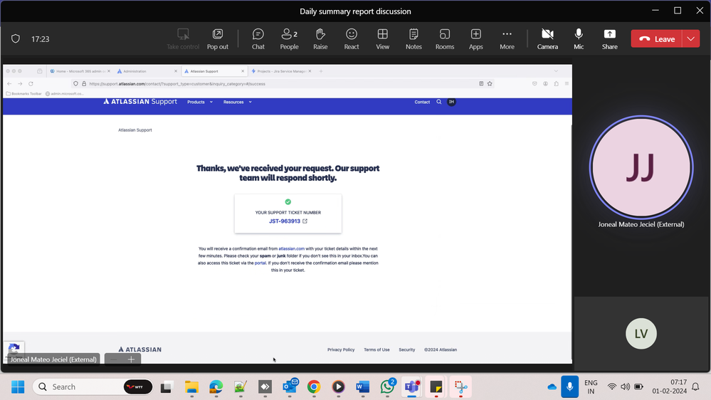Switch to Home - Microsoft 365 admin tab

point(80,71)
